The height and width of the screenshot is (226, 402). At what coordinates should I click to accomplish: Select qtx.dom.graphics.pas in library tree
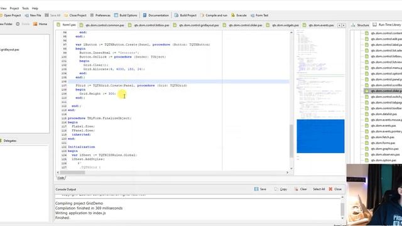382,149
